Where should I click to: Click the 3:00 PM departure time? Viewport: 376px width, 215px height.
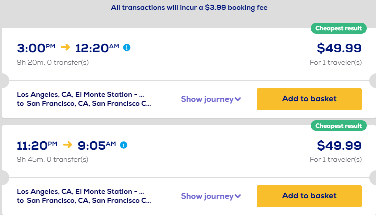tap(36, 48)
